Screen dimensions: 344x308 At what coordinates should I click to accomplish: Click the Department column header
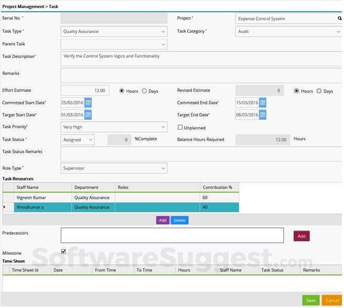pos(93,187)
